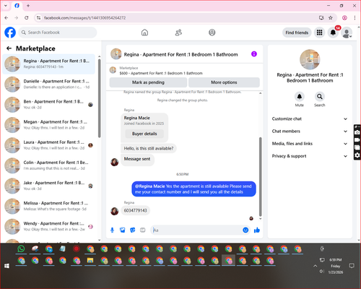
Task: Click the 6034779143 phone number message
Action: click(135, 210)
